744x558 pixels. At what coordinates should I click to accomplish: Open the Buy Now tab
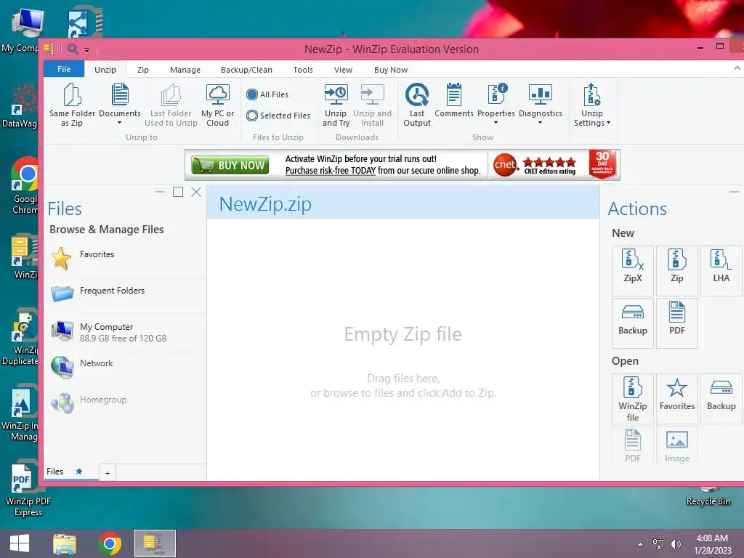[x=390, y=70]
